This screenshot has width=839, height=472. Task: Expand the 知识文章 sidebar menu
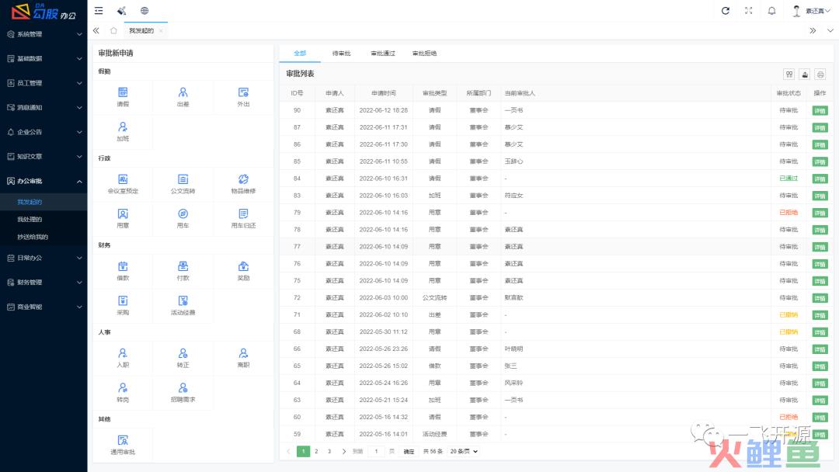(x=44, y=157)
